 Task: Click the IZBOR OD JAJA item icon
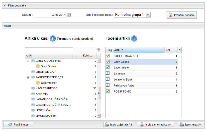pyautogui.click(x=33, y=72)
